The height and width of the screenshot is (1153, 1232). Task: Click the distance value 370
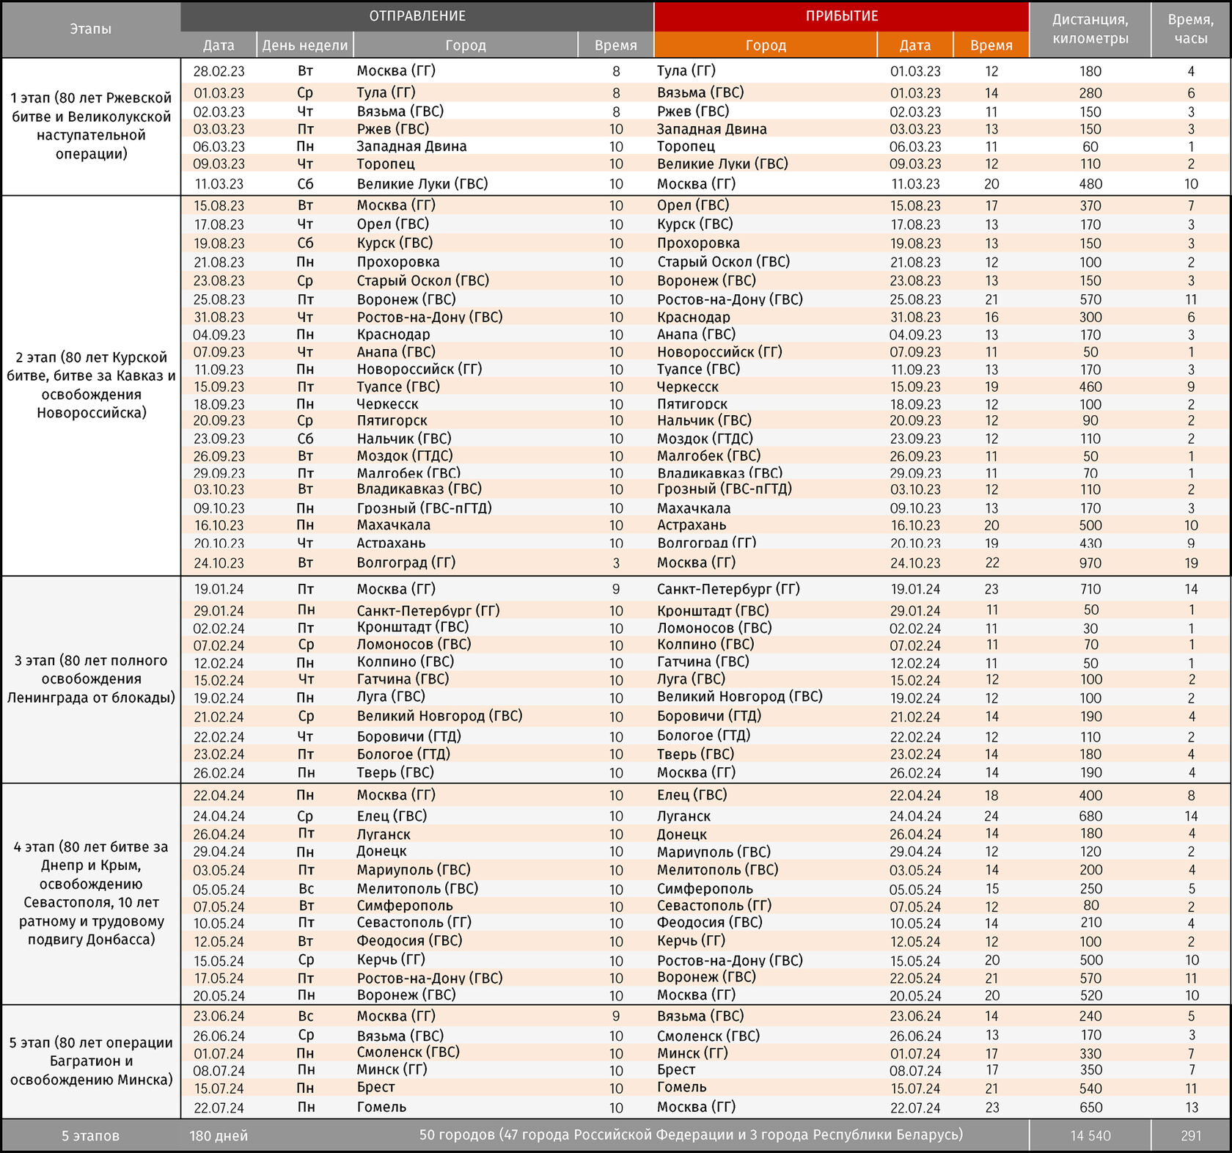(1090, 206)
